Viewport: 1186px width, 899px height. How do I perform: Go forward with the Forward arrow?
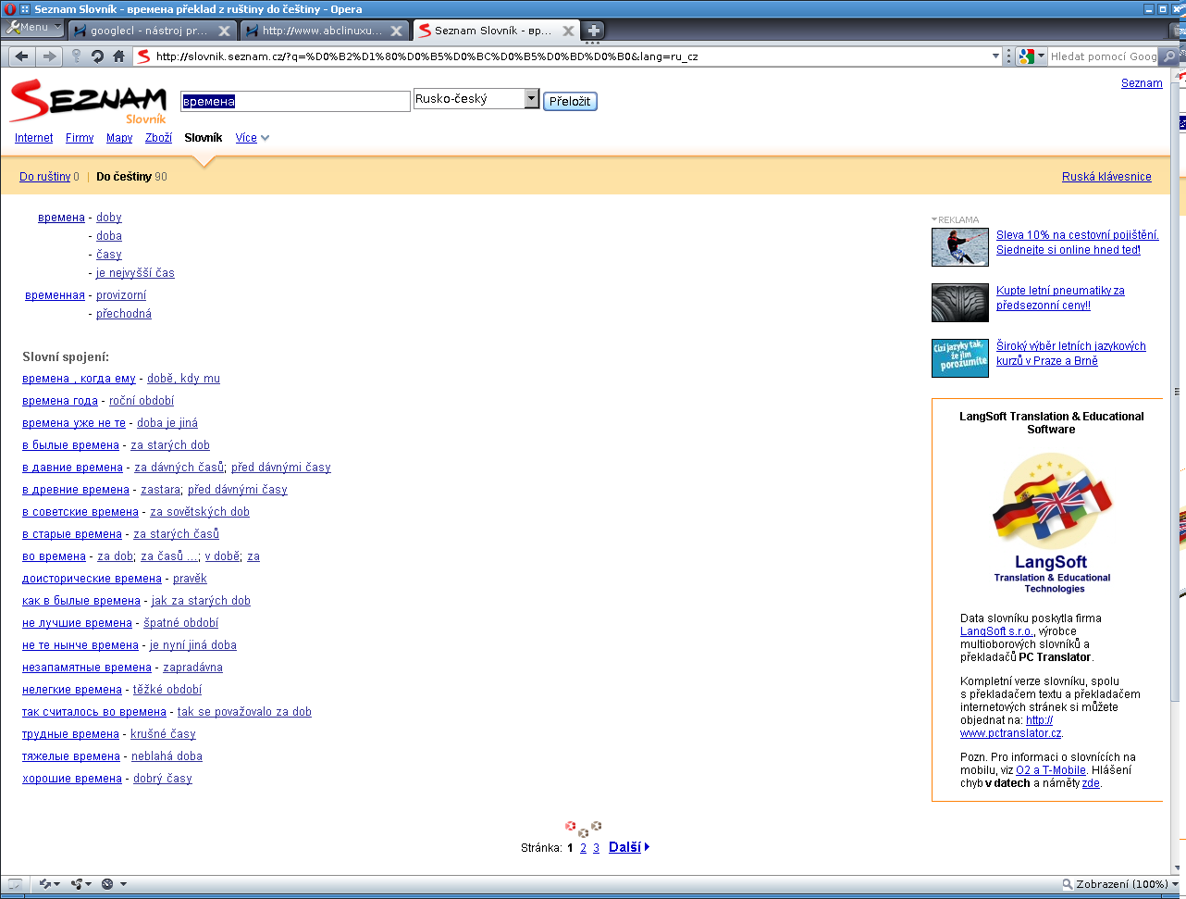49,56
